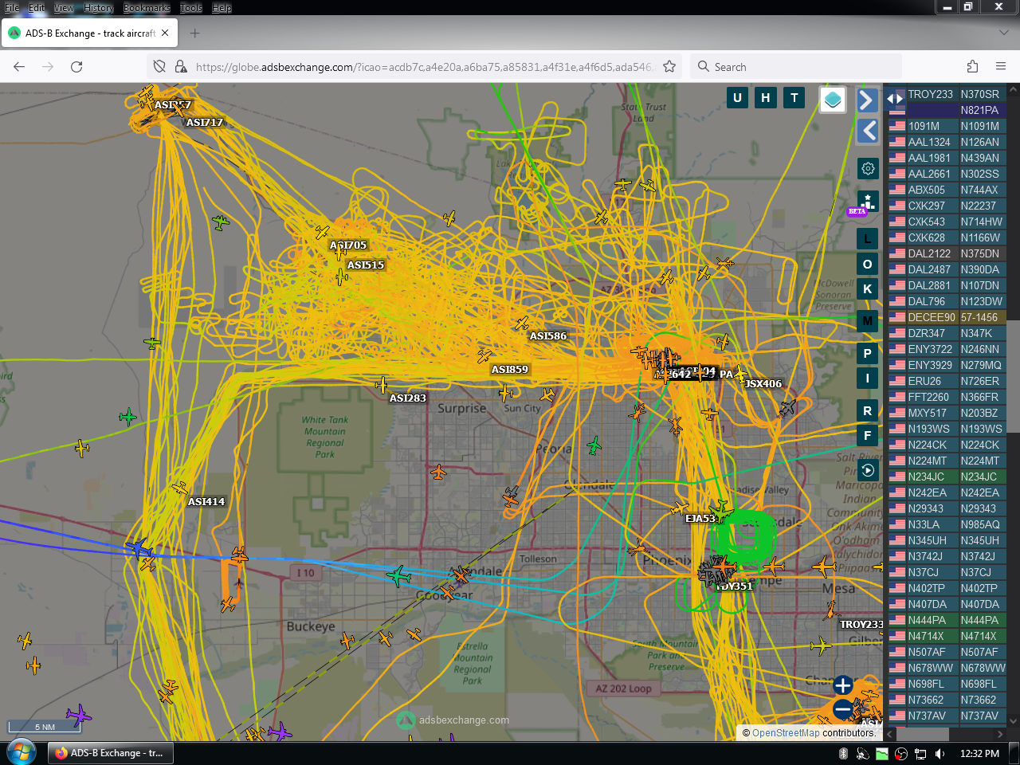Screen dimensions: 1020x765
Task: Select ENY3722 in the aircraft list
Action: pos(947,349)
